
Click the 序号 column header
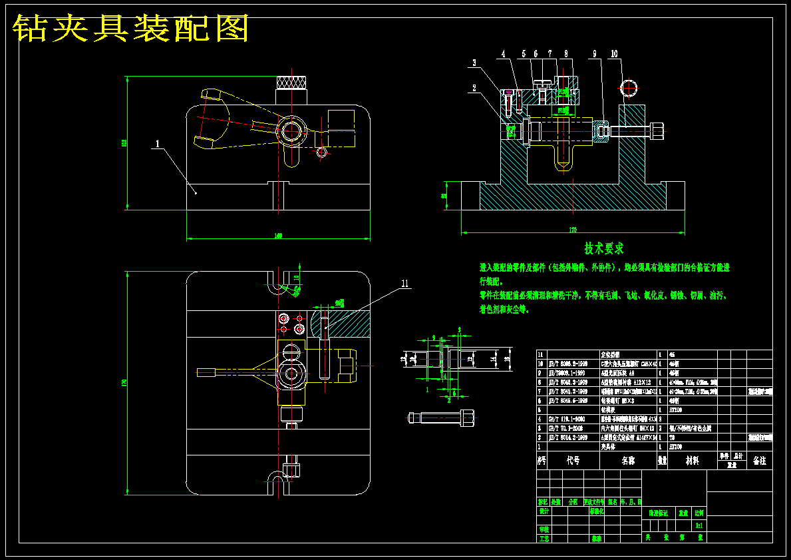pyautogui.click(x=542, y=461)
